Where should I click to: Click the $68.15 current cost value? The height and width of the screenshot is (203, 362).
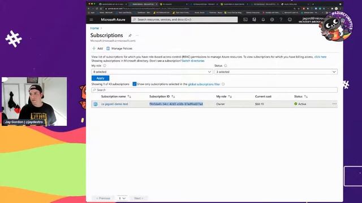(x=259, y=104)
